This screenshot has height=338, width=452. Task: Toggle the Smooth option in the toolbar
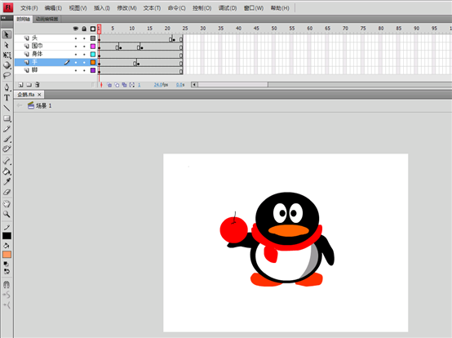pos(7,295)
